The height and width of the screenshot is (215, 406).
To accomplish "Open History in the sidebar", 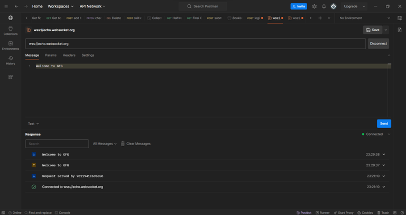I will tap(11, 60).
